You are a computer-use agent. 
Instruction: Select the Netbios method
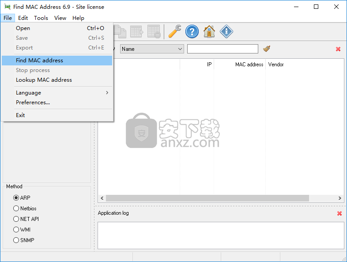(x=25, y=208)
